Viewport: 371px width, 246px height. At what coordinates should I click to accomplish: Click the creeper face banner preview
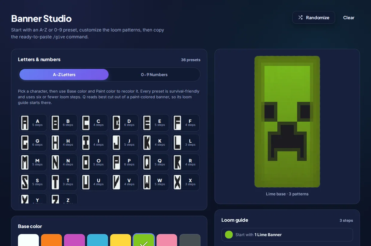click(287, 122)
